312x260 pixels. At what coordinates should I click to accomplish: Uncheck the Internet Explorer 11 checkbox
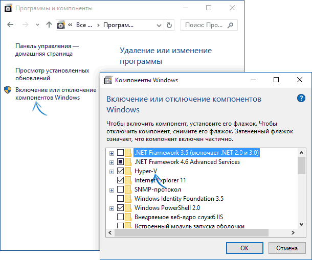120,180
